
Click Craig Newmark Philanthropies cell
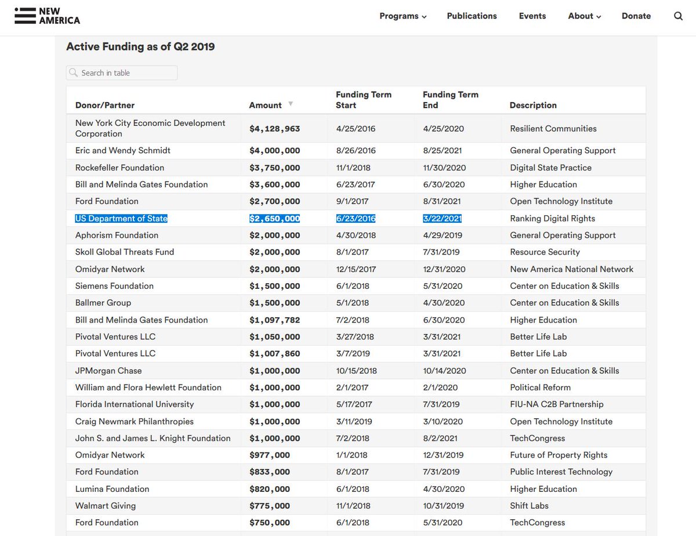135,422
